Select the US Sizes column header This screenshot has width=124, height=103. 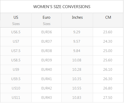pos(16,20)
